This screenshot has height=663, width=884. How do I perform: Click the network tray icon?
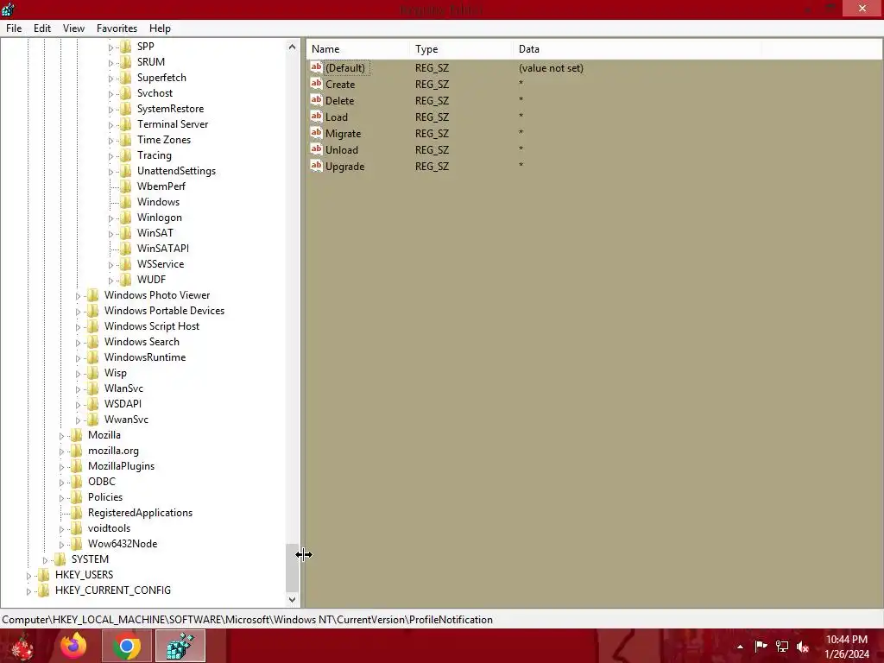click(x=782, y=646)
